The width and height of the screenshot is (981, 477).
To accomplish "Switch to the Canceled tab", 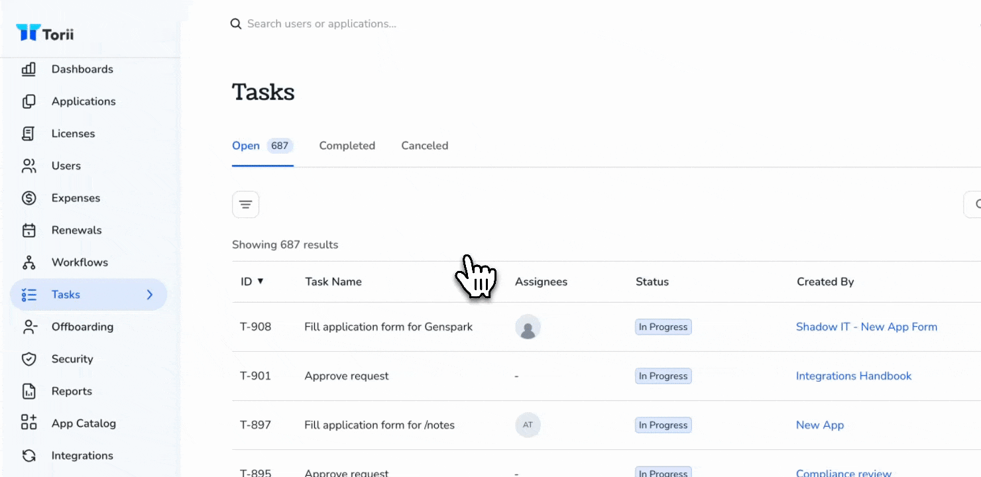I will tap(425, 146).
